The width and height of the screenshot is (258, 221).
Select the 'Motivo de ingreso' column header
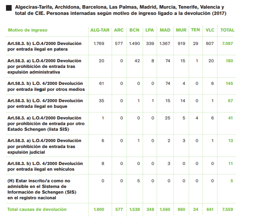pos(28,30)
